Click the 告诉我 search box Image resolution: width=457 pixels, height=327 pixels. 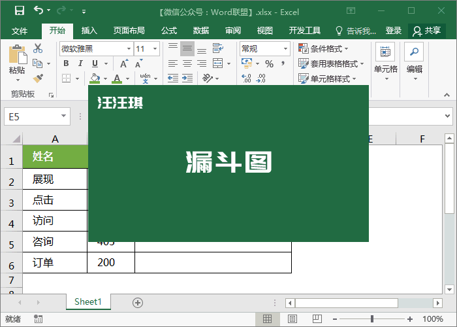click(x=356, y=31)
